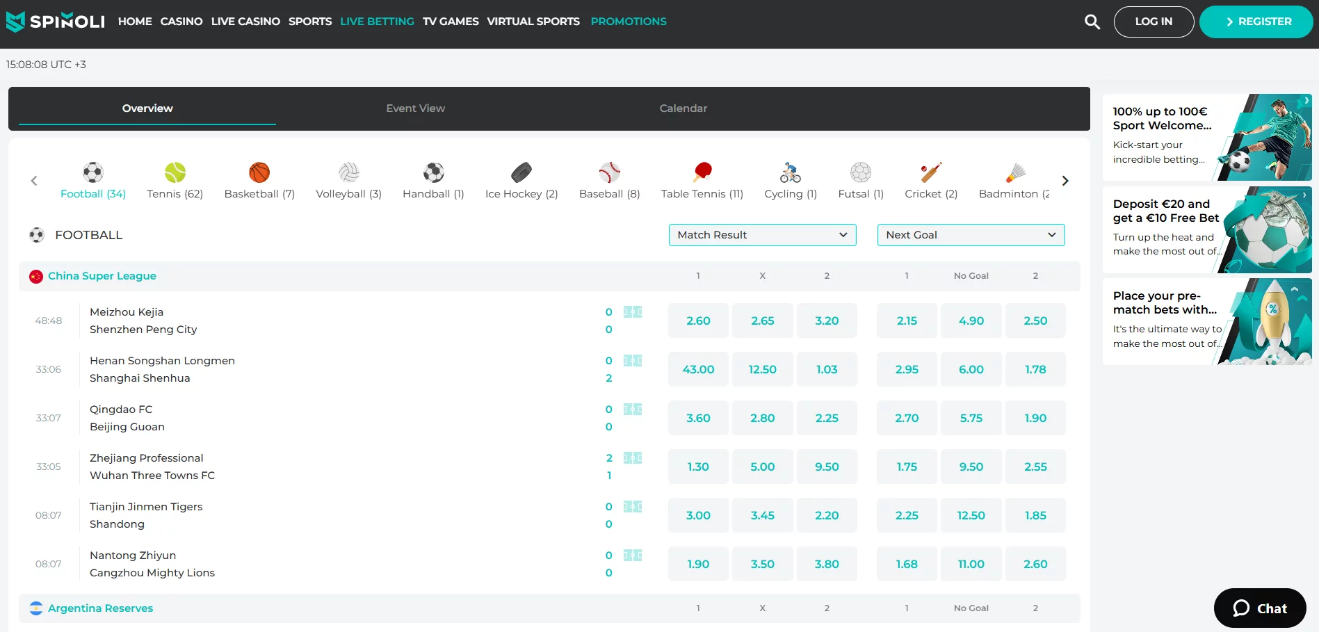Go to HOME in top navigation
The image size is (1319, 632).
pos(135,22)
